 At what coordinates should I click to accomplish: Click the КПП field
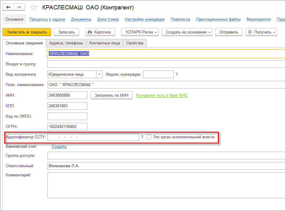coord(67,106)
